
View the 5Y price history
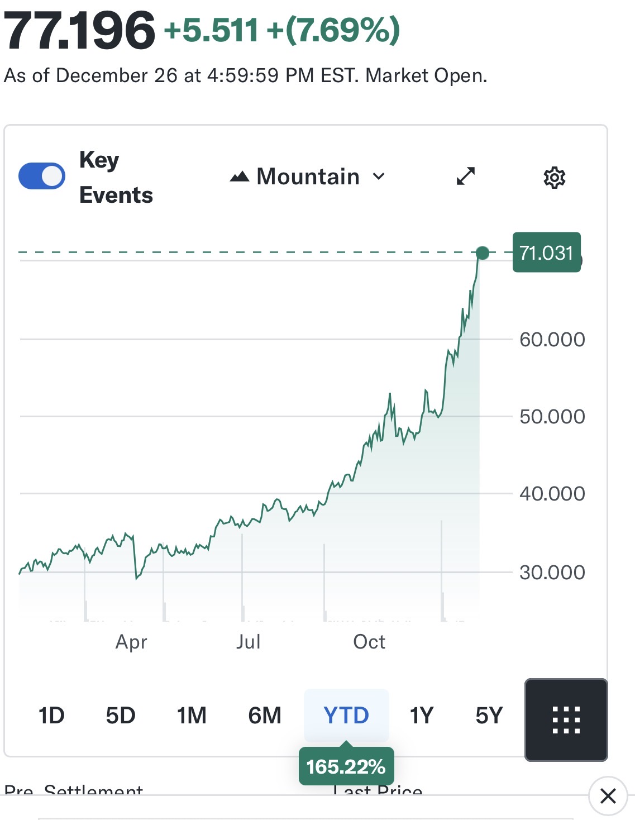pyautogui.click(x=489, y=716)
